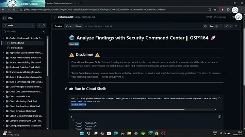The width and height of the screenshot is (245, 137).
Task: Open Cloud Run Functions: Qwik Start folder
Action: [24, 106]
